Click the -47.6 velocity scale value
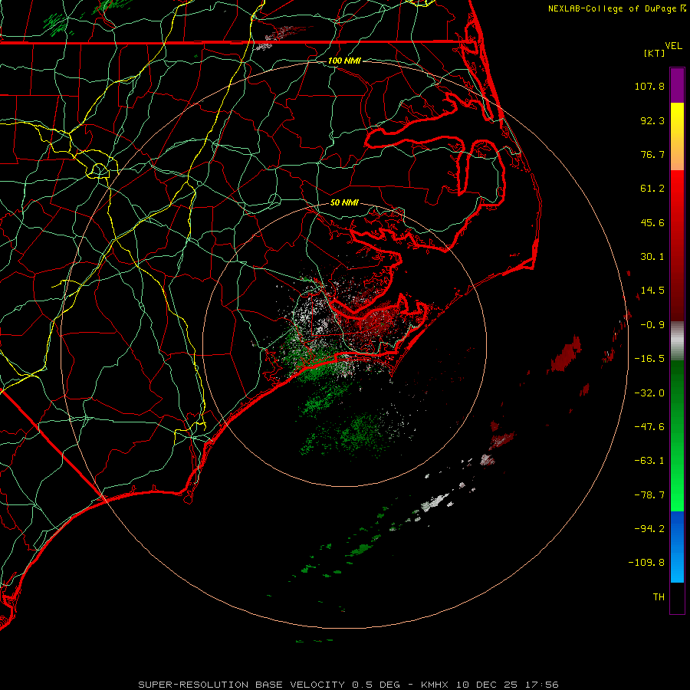The height and width of the screenshot is (690, 690). point(649,427)
